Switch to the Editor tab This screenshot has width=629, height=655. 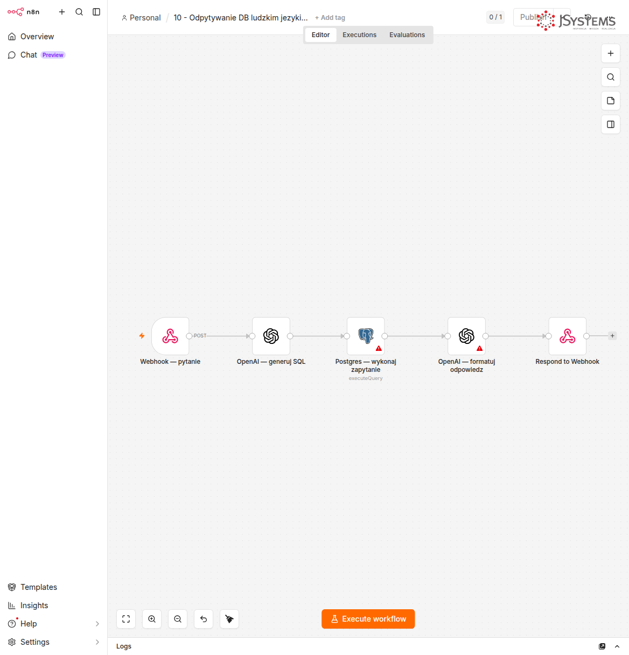(320, 35)
